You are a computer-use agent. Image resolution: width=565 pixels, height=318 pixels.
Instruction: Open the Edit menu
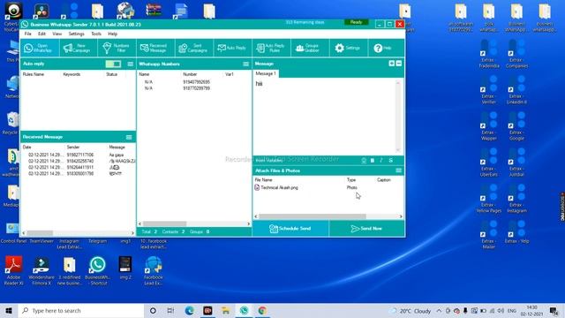click(x=41, y=34)
